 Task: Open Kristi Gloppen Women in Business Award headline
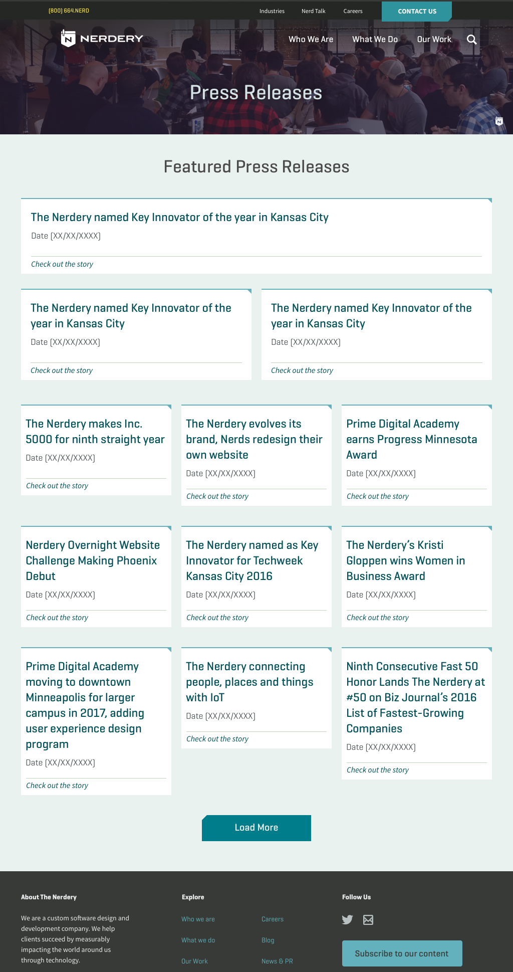406,560
